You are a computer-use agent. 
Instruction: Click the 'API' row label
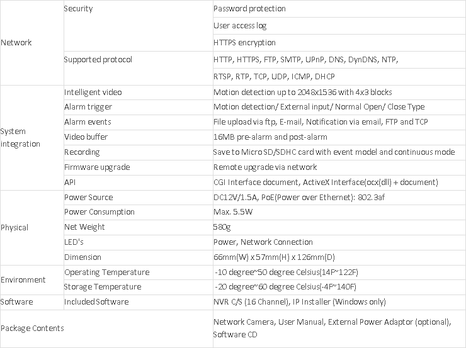point(70,182)
